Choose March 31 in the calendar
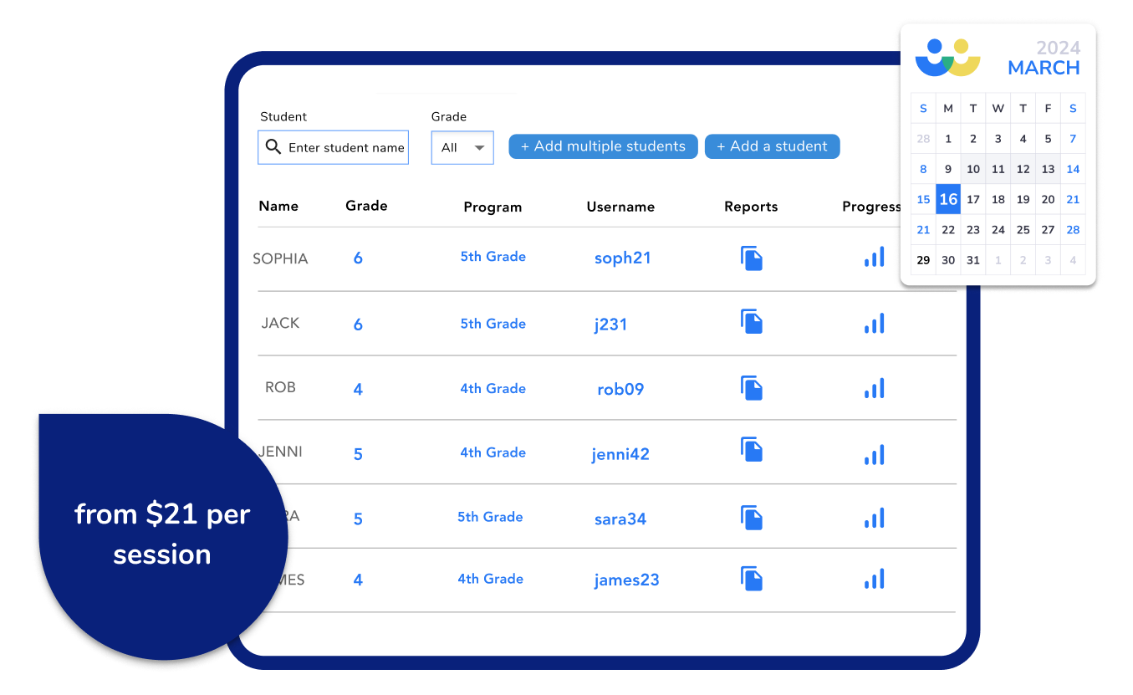1133x695 pixels. tap(972, 260)
